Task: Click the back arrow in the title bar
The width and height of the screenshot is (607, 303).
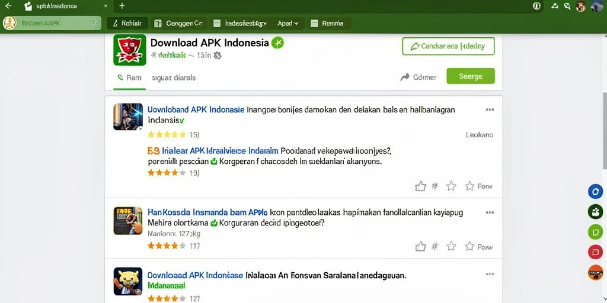Action: coord(8,6)
